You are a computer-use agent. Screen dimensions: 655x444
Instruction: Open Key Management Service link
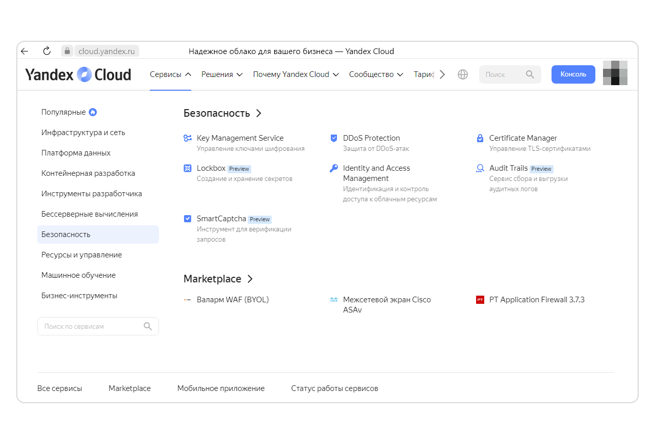pyautogui.click(x=240, y=138)
